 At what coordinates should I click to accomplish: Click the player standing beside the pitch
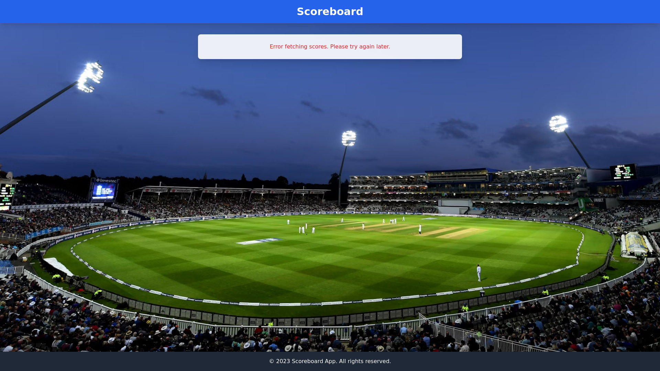[420, 228]
